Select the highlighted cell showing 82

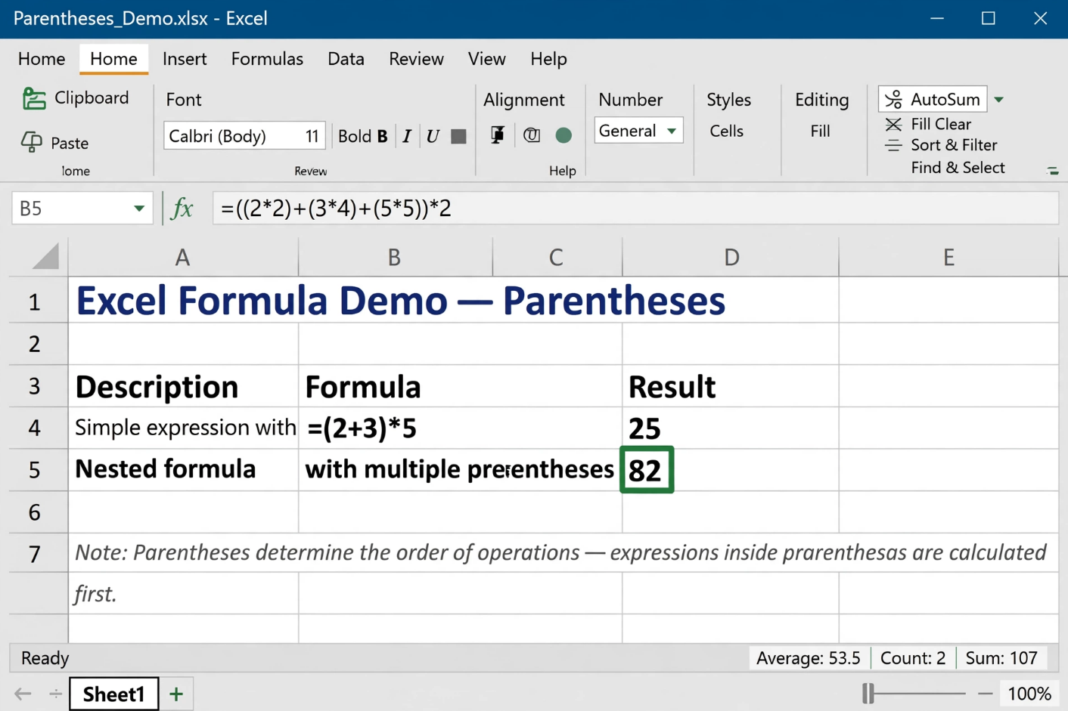pos(647,470)
